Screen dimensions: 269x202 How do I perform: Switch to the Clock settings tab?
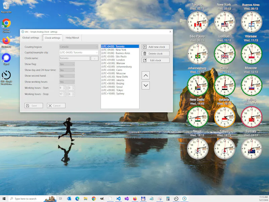point(52,38)
